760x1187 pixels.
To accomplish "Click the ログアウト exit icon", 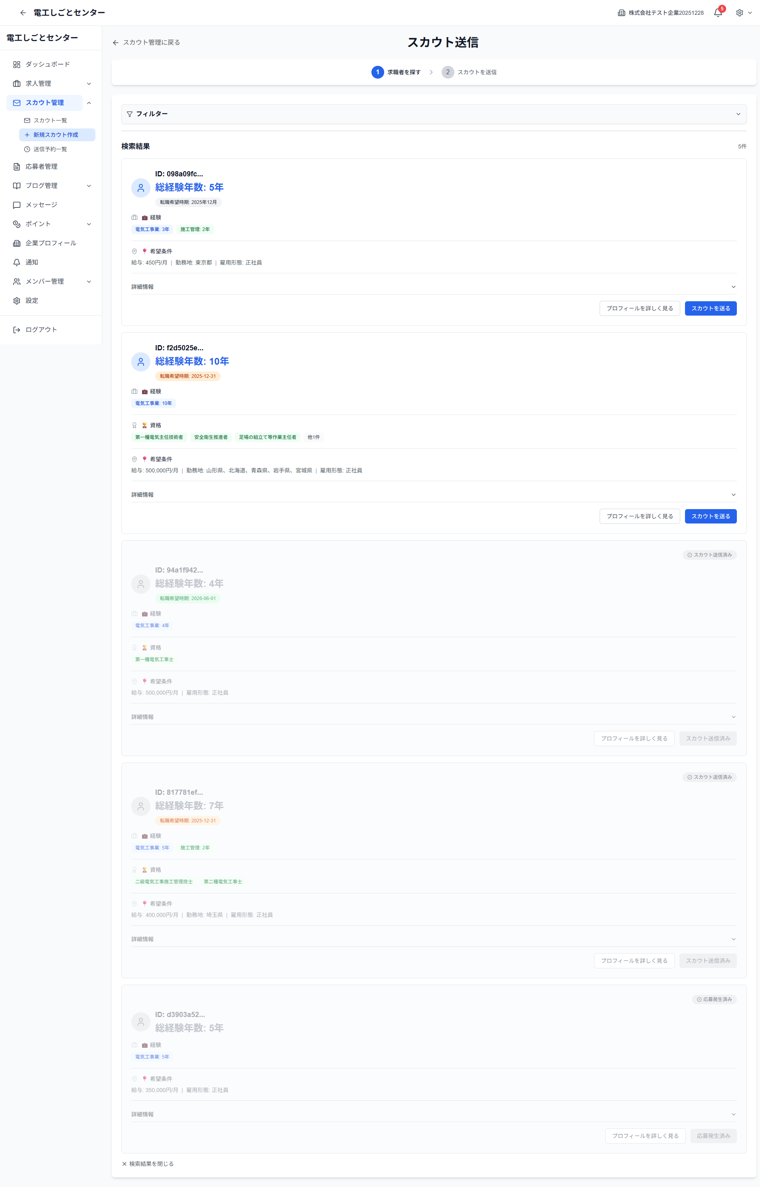I will tap(17, 330).
